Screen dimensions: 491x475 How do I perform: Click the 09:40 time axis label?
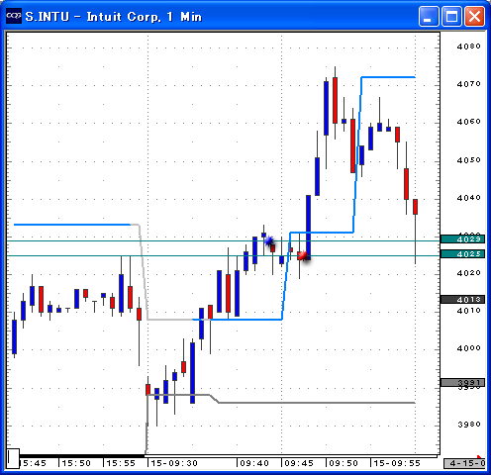point(254,463)
